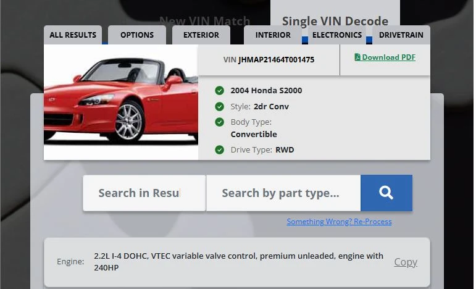476x289 pixels.
Task: Select the VIN JHMAP21464T001475 text
Action: point(269,59)
